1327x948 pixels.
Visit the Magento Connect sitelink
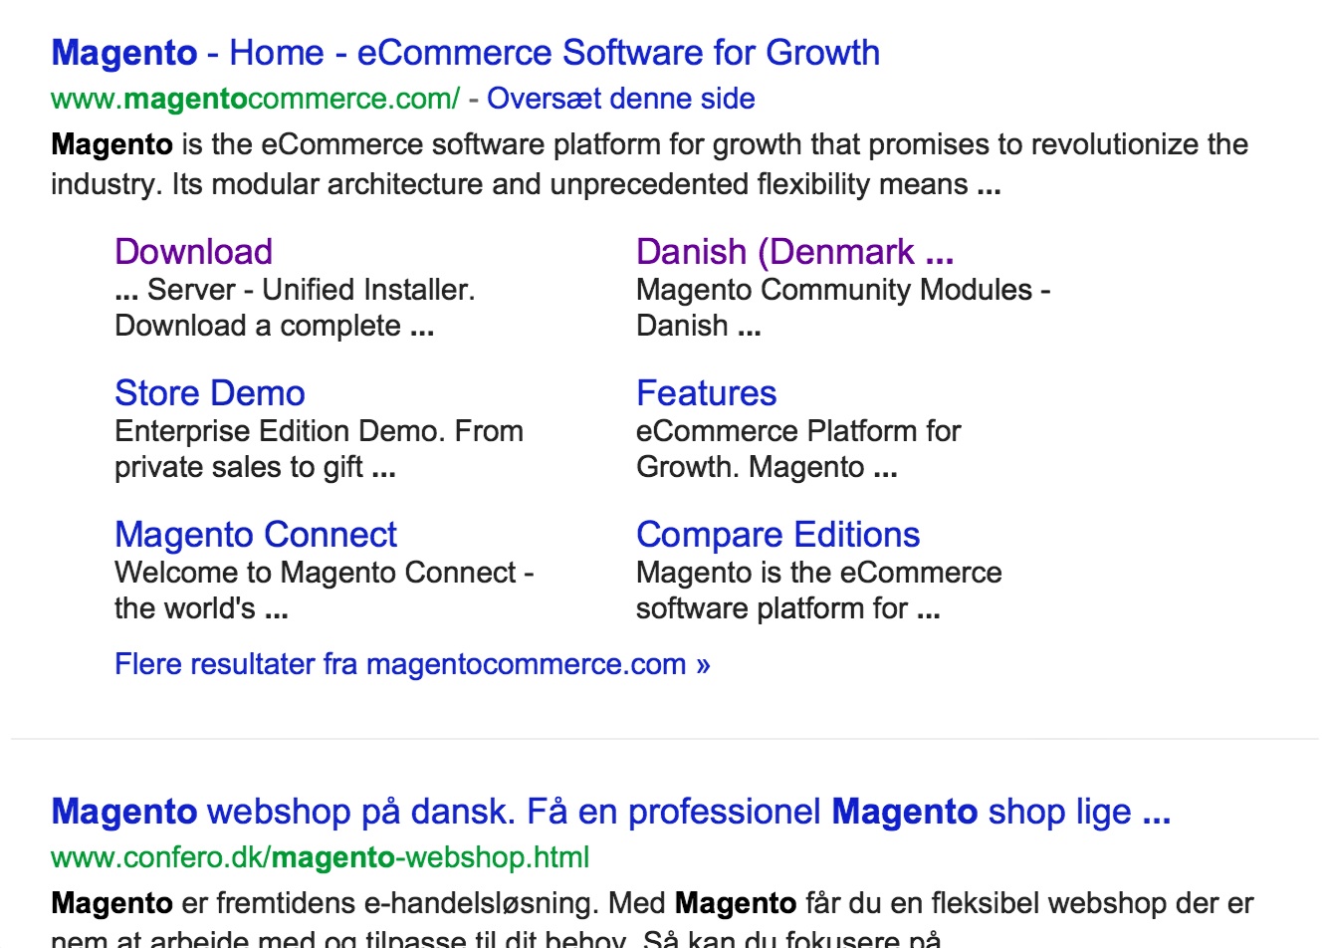255,535
